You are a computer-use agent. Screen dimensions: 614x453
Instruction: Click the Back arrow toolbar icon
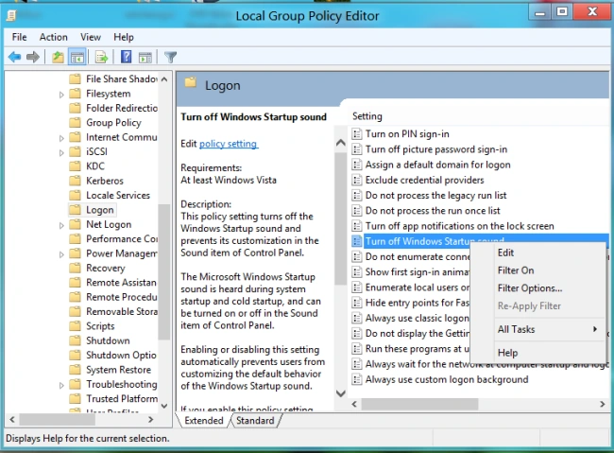pyautogui.click(x=14, y=58)
